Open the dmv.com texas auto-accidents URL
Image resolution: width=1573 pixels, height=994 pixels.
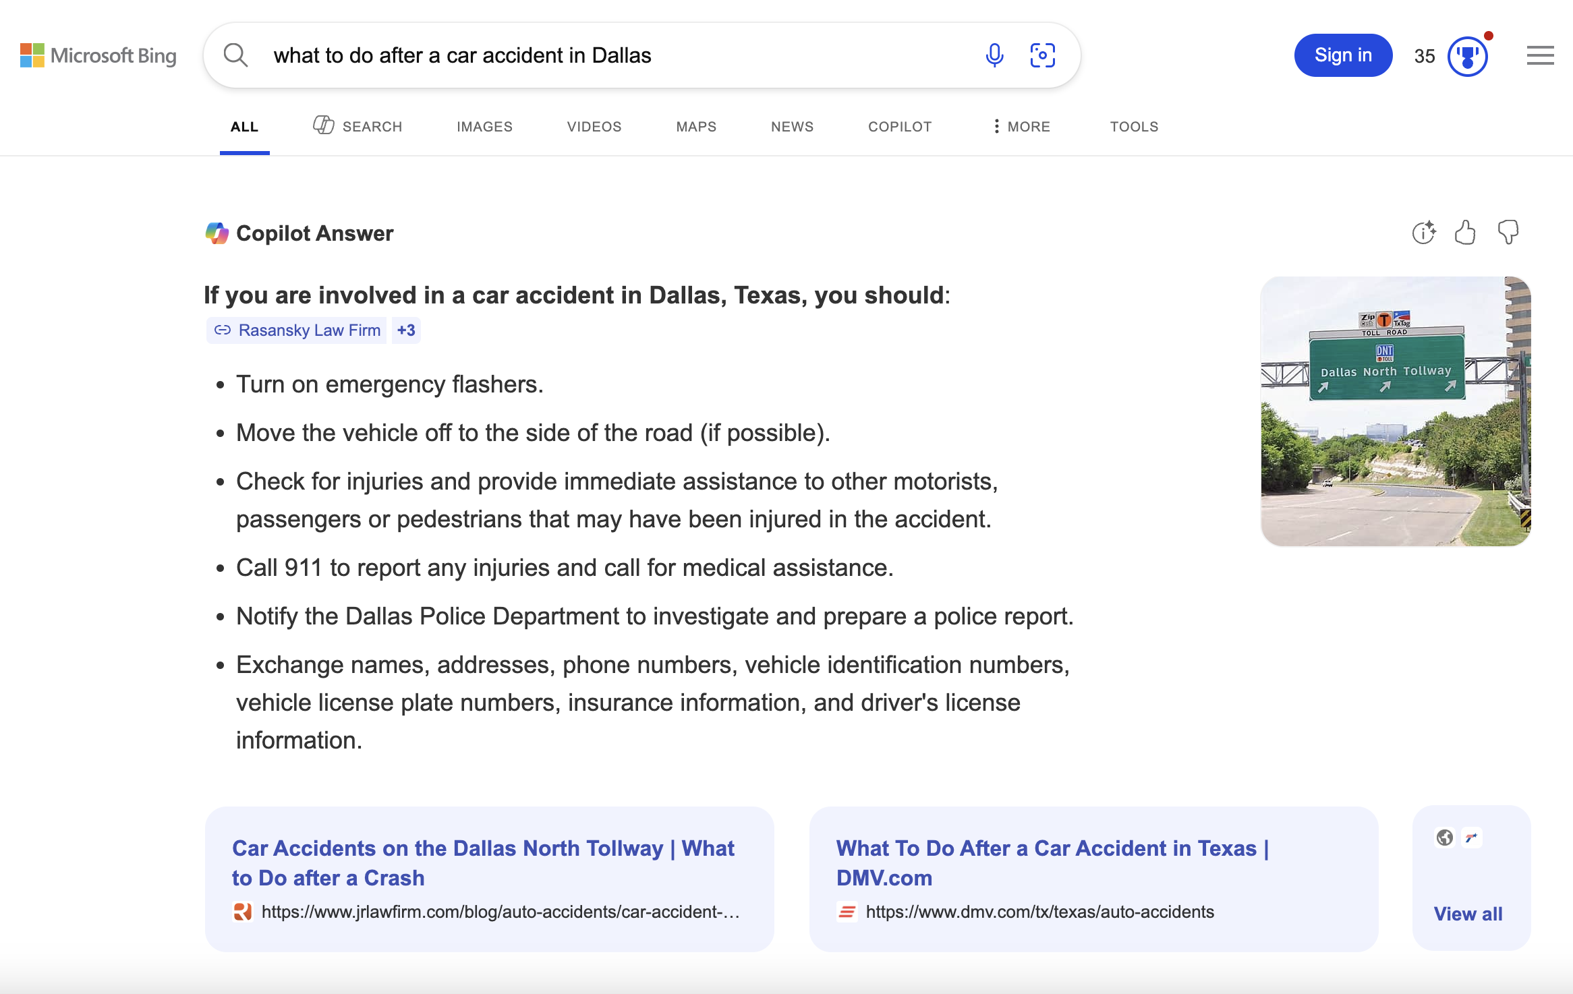coord(1039,912)
